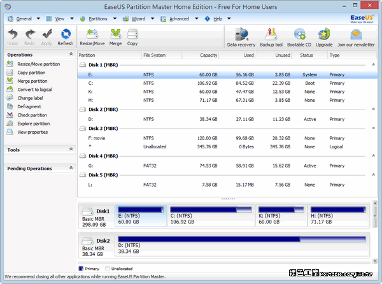This screenshot has height=284, width=382.
Task: Open View properties operation
Action: click(x=32, y=132)
